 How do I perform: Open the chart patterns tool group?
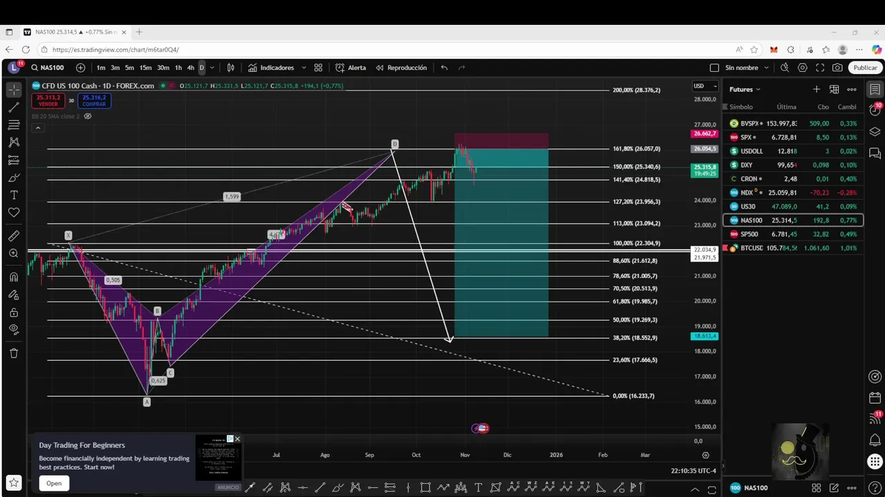[14, 142]
